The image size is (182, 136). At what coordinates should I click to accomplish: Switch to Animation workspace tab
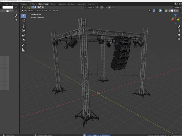[62, 4]
